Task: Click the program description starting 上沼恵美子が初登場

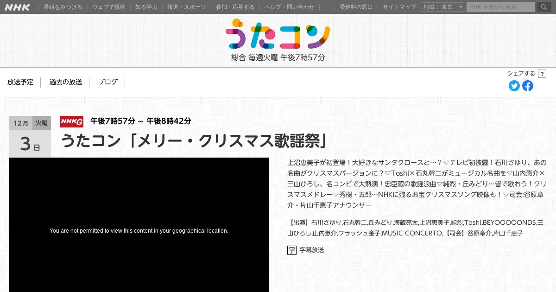Action: coord(417,184)
